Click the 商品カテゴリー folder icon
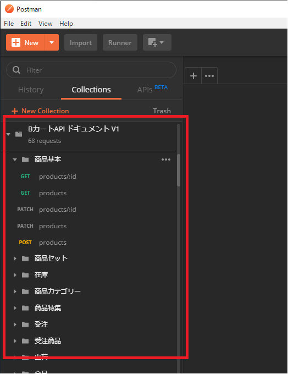This screenshot has height=374, width=288. [x=25, y=291]
